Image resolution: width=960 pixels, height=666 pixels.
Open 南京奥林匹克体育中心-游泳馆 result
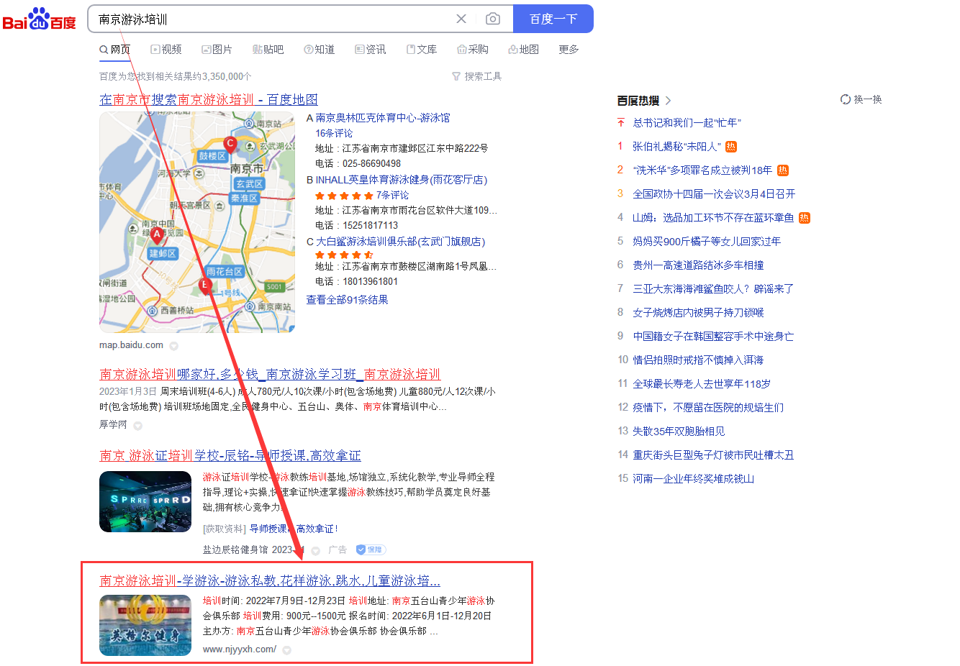click(382, 118)
